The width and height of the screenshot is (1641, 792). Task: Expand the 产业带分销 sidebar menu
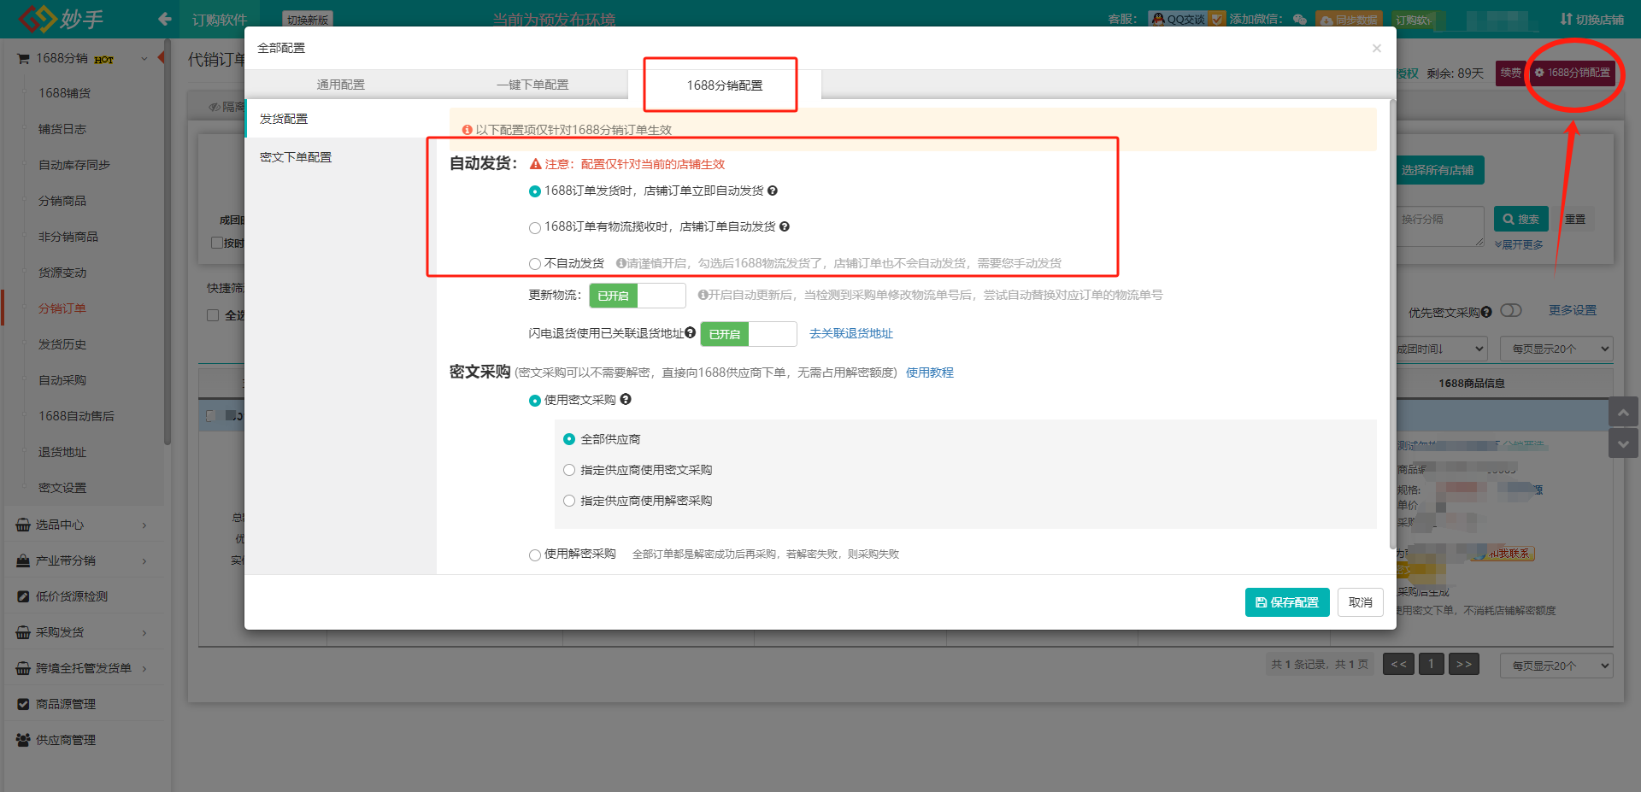point(144,560)
